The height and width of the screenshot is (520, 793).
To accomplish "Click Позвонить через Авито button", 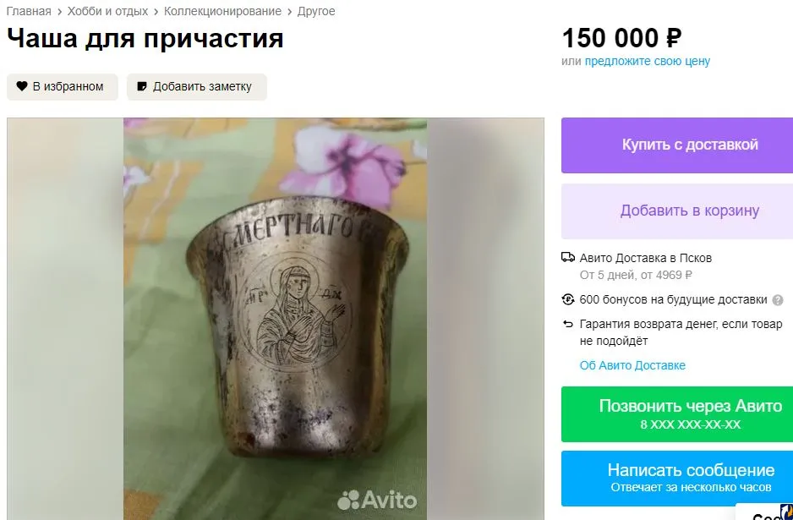I will tap(677, 414).
